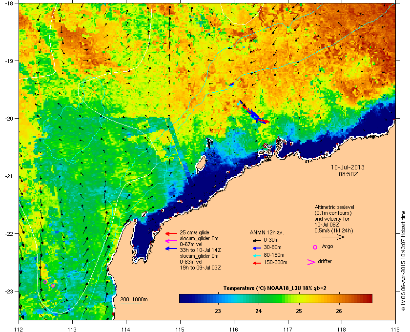
Task: Click the 116 longitude axis label
Action: point(234,329)
